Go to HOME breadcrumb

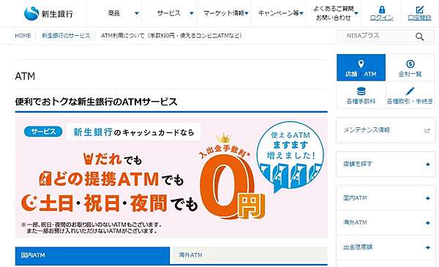(x=23, y=36)
